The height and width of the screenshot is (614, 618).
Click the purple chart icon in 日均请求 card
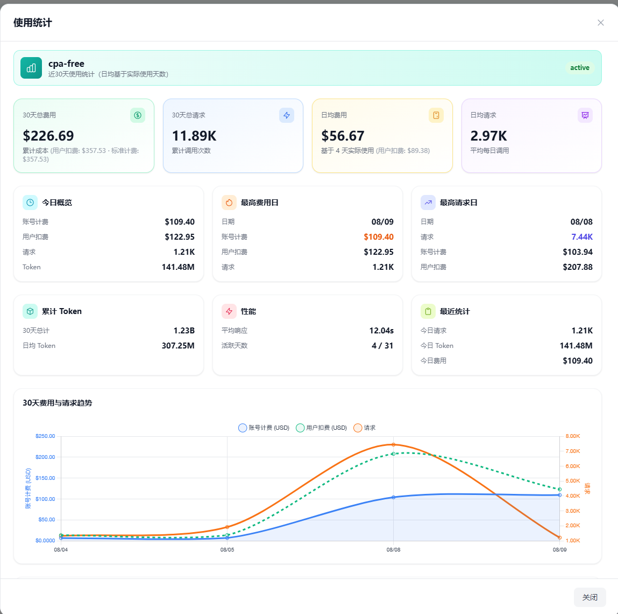(585, 115)
